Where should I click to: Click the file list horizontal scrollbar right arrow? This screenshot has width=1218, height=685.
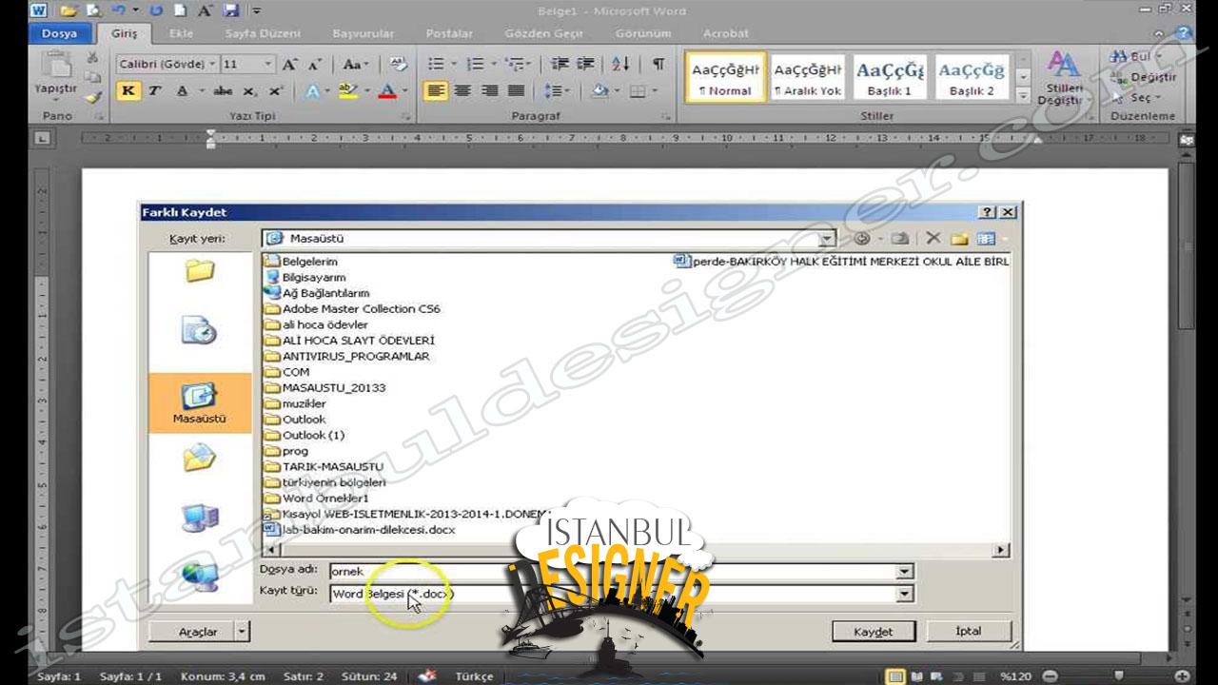click(1001, 550)
